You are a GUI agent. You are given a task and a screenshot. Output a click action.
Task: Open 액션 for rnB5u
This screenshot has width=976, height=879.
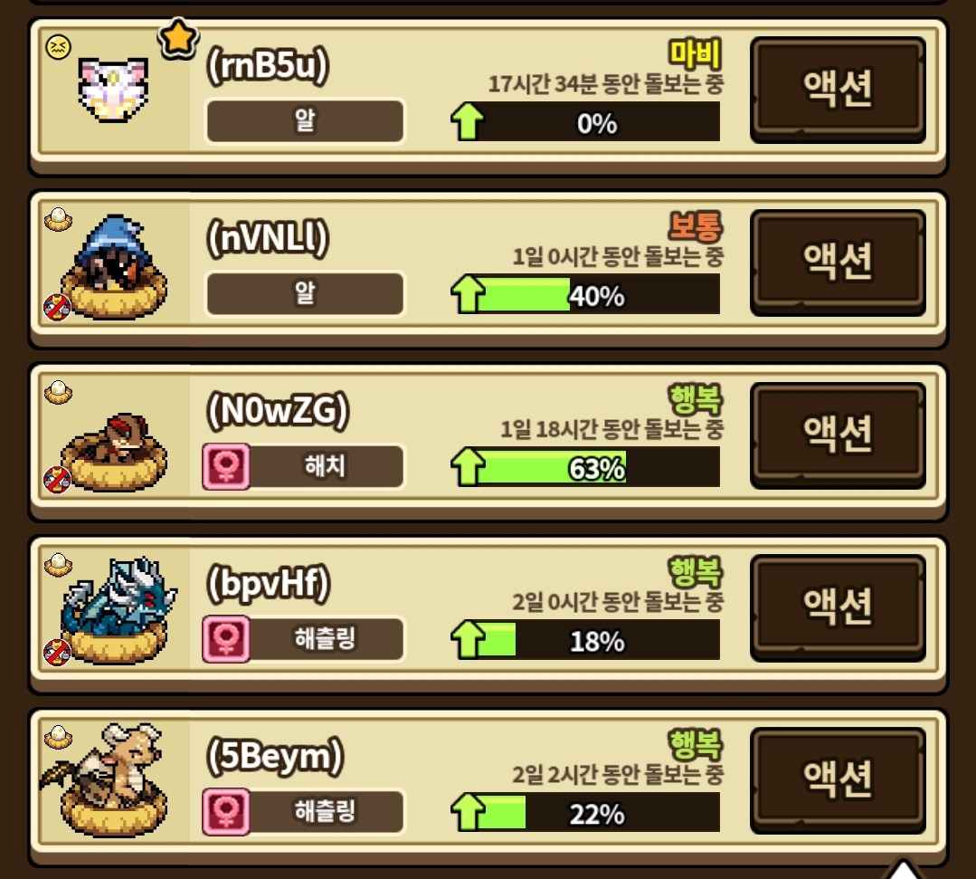(x=838, y=89)
